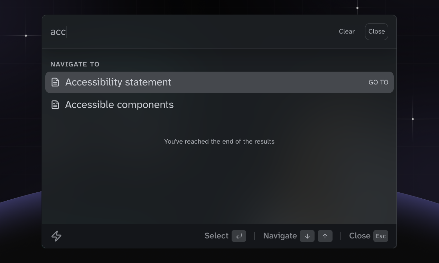The width and height of the screenshot is (439, 263).
Task: Close the search palette
Action: pos(376,31)
